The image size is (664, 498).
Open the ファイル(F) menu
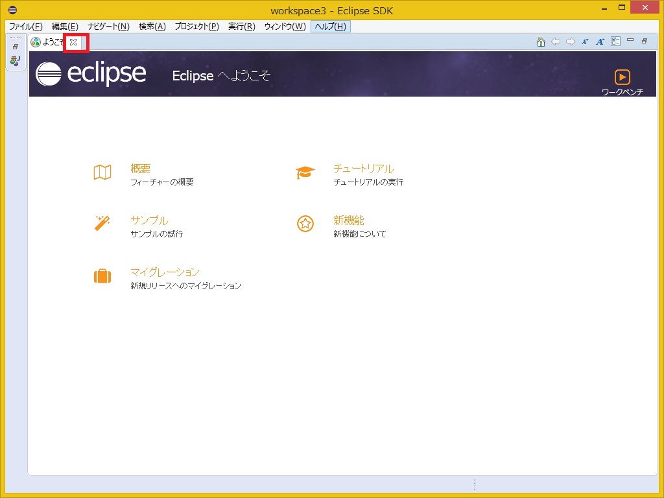26,27
